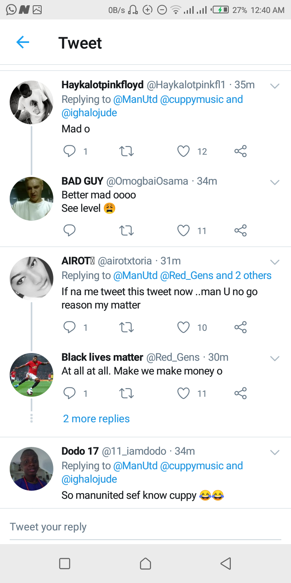Share BAD GUY's tweet using share icon
Screen dimensions: 291x583
point(240,231)
